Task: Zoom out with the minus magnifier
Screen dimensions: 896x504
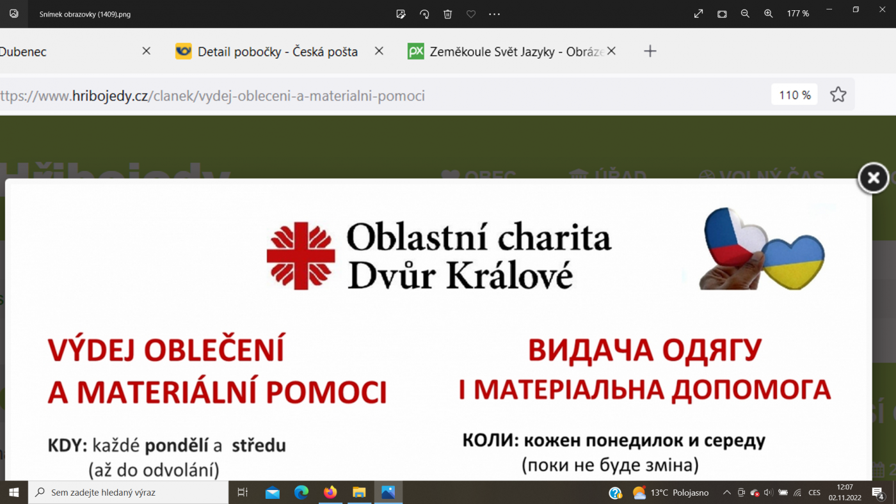Action: 745,13
